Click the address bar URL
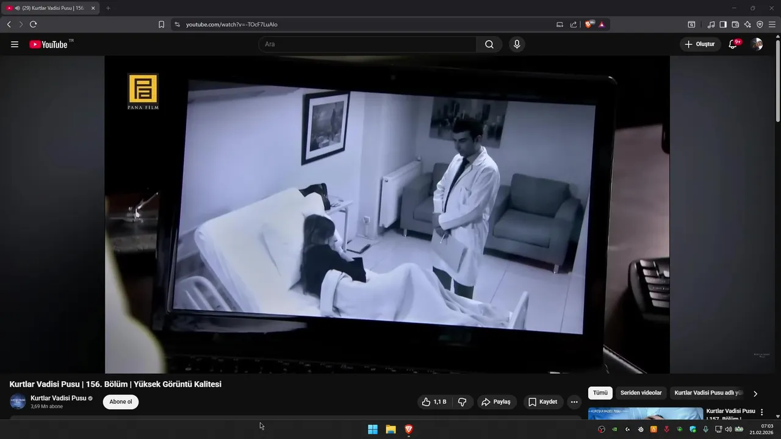 [232, 24]
